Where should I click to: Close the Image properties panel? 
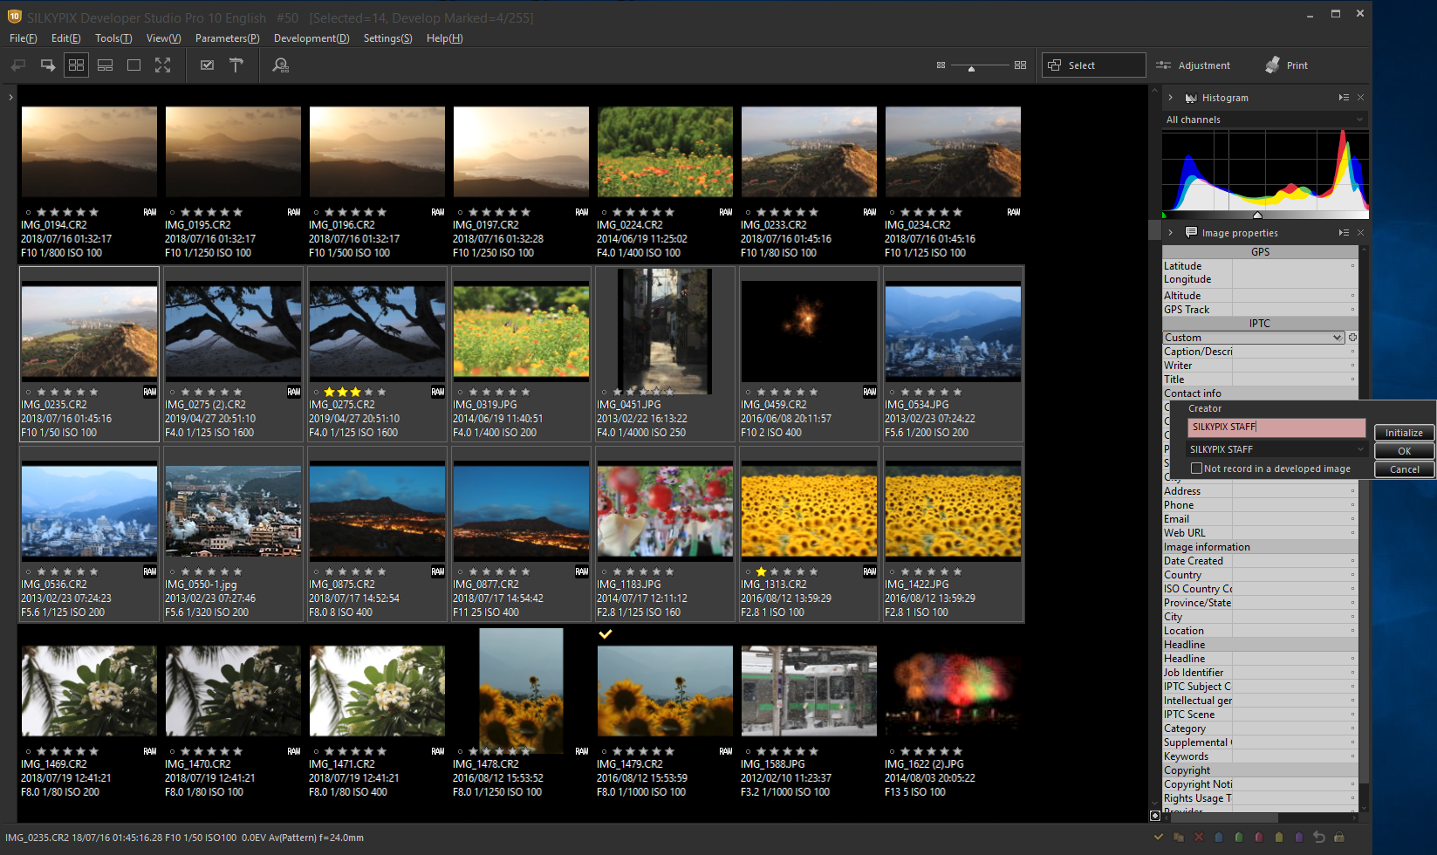1360,233
